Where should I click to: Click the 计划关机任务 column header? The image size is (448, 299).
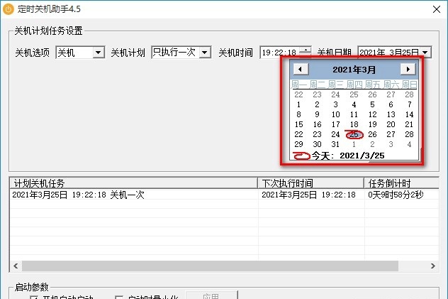(x=134, y=183)
